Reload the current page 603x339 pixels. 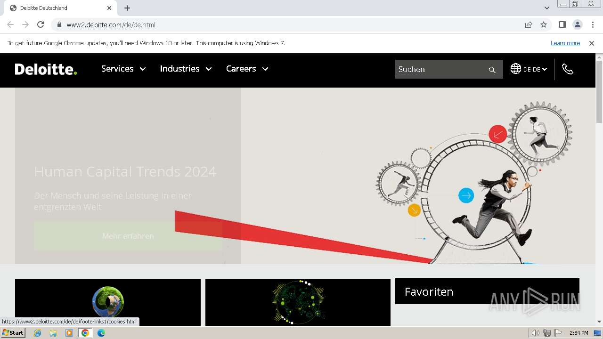point(41,24)
